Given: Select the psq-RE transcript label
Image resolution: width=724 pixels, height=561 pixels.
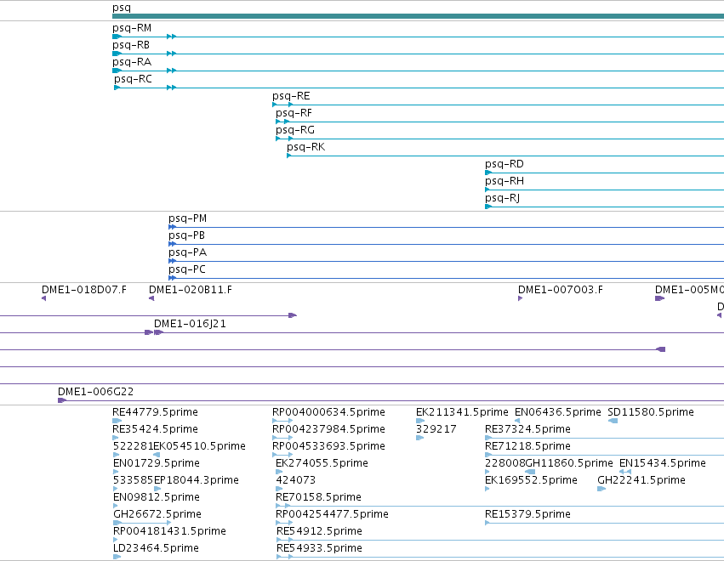Looking at the screenshot, I should (291, 96).
